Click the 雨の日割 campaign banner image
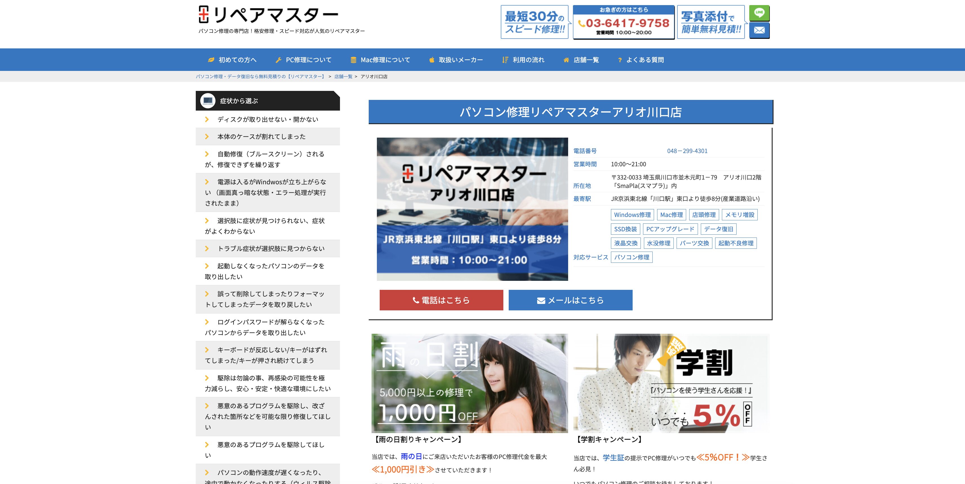The height and width of the screenshot is (484, 965). (x=470, y=383)
